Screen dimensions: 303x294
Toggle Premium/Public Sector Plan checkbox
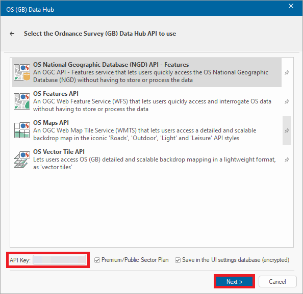coord(97,260)
